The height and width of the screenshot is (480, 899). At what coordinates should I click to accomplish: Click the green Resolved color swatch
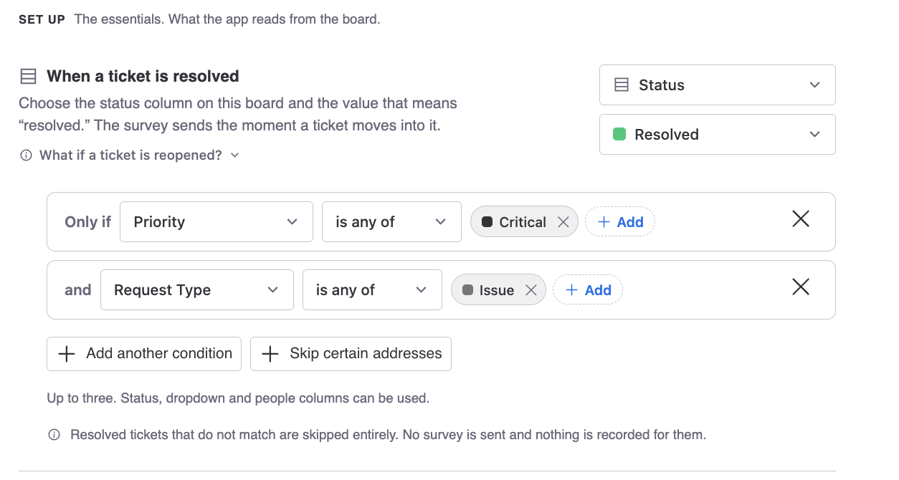[x=620, y=134]
